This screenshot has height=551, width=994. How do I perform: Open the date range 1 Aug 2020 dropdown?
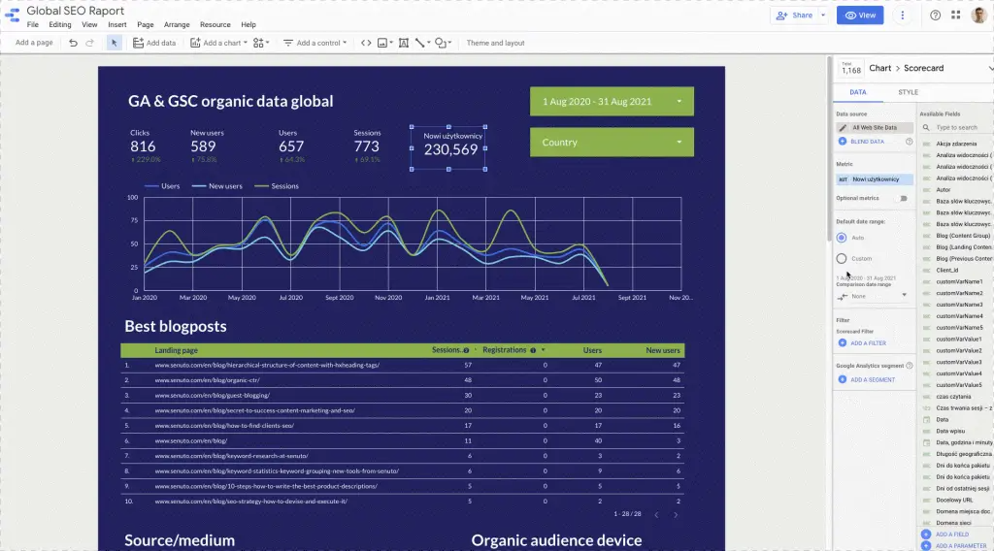click(612, 101)
